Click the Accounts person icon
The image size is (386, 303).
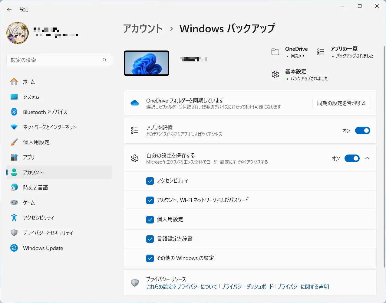pyautogui.click(x=14, y=172)
